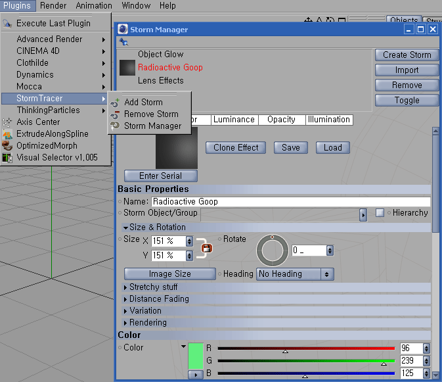Expand the Rendering section
The image size is (442, 382).
click(x=125, y=323)
